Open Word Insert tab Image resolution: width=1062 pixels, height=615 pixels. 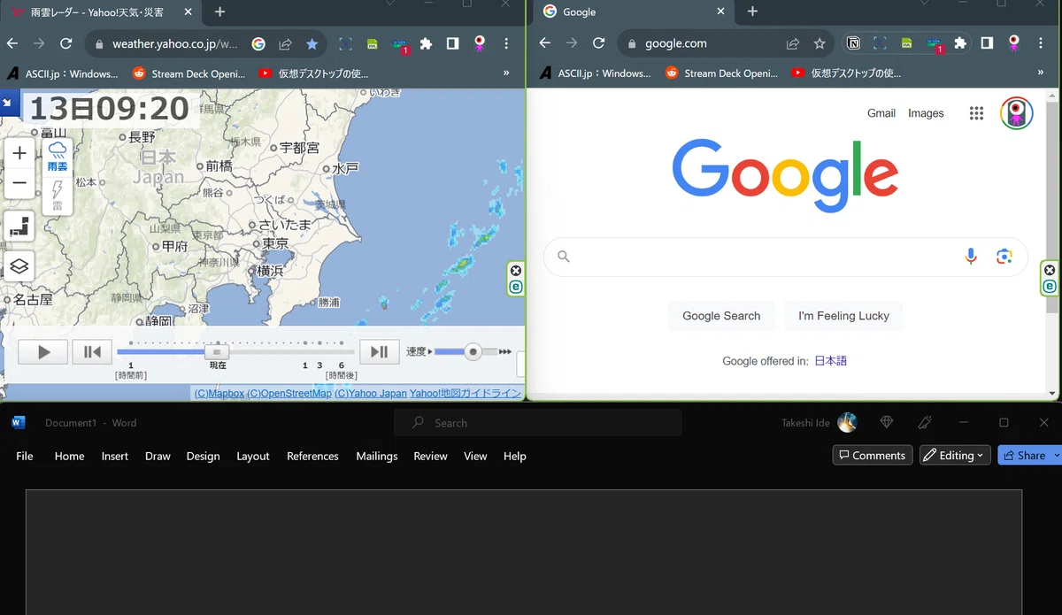[115, 456]
